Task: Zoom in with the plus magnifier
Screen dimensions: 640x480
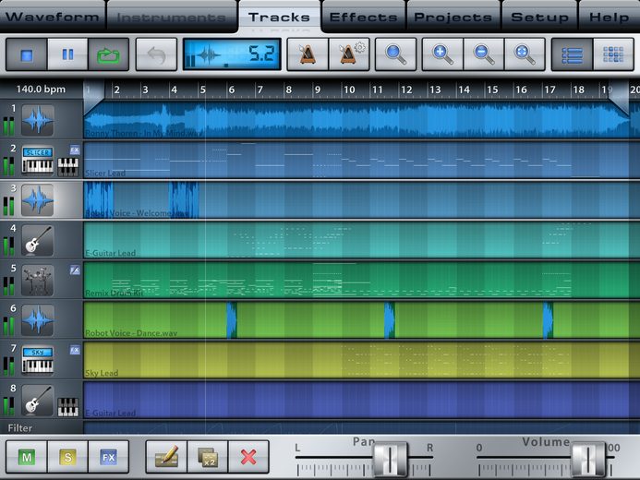Action: [442, 54]
